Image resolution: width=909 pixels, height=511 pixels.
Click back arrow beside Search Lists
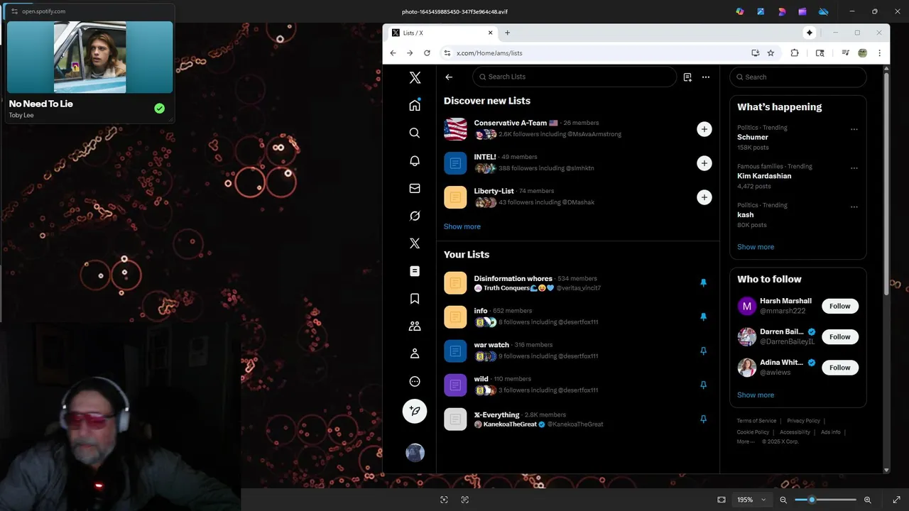[x=449, y=77]
